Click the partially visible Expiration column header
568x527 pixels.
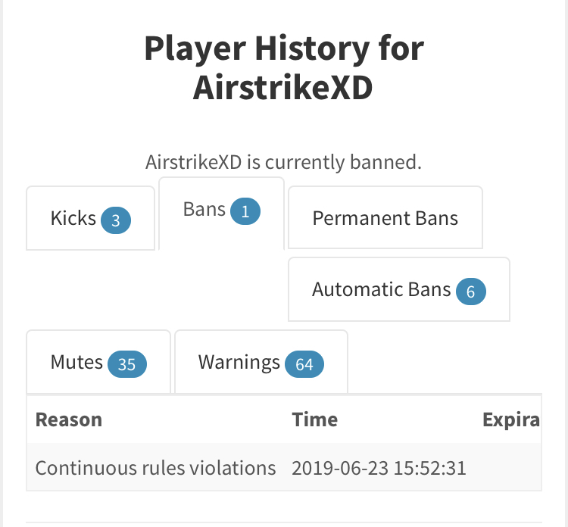[x=511, y=419]
